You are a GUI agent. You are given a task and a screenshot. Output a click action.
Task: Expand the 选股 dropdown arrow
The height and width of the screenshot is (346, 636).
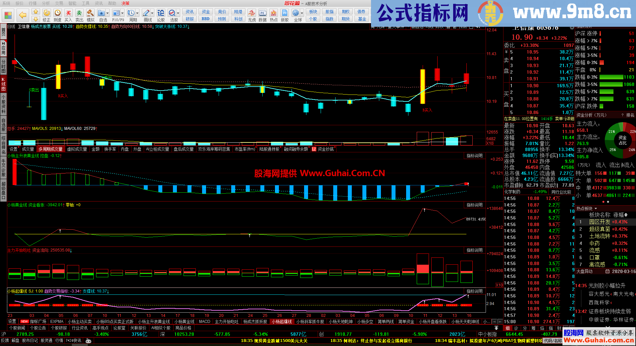(x=178, y=13)
